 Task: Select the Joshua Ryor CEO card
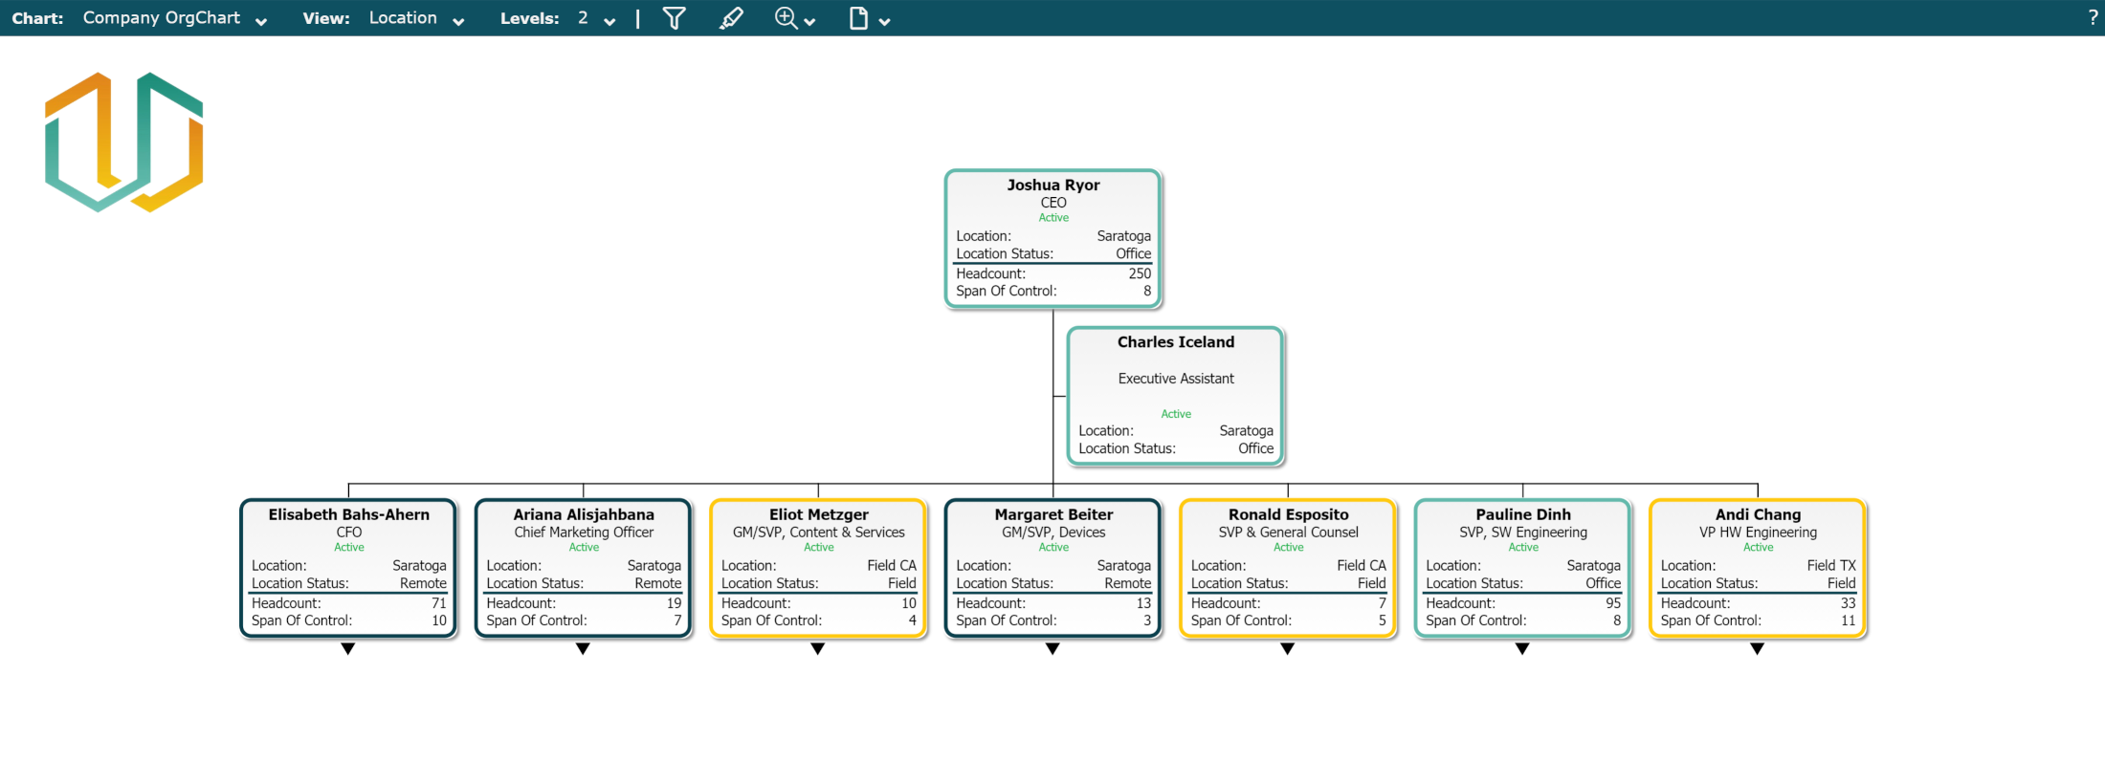click(x=1052, y=238)
